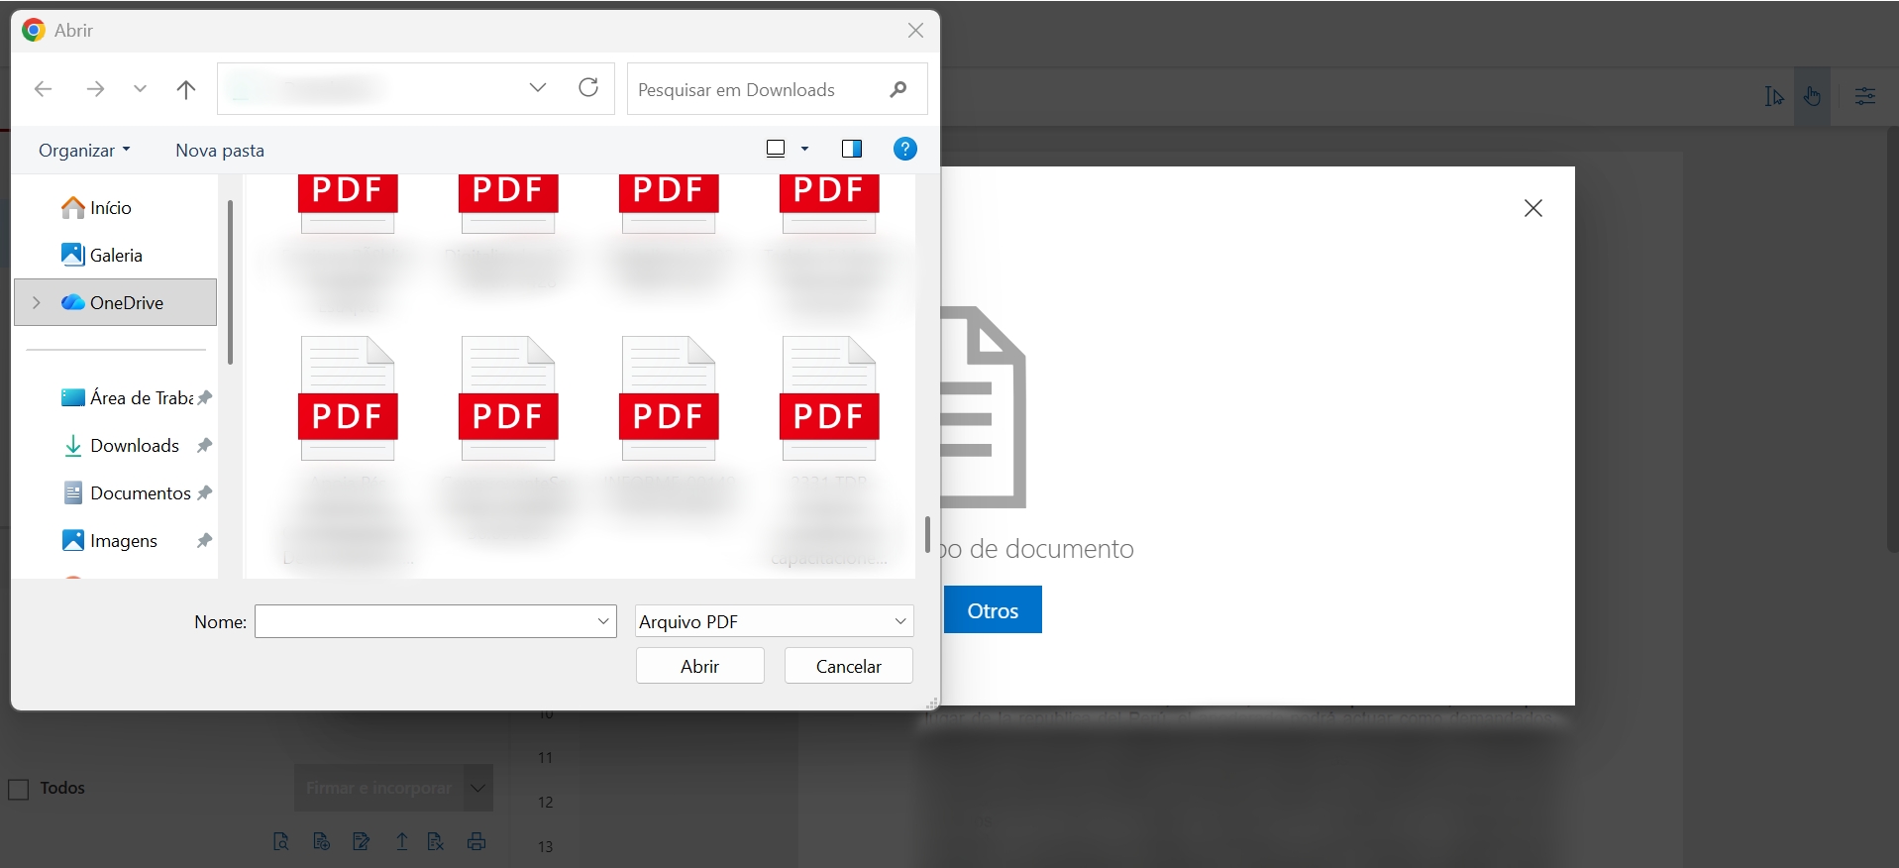Click the Abrir button
1899x868 pixels.
(x=699, y=666)
